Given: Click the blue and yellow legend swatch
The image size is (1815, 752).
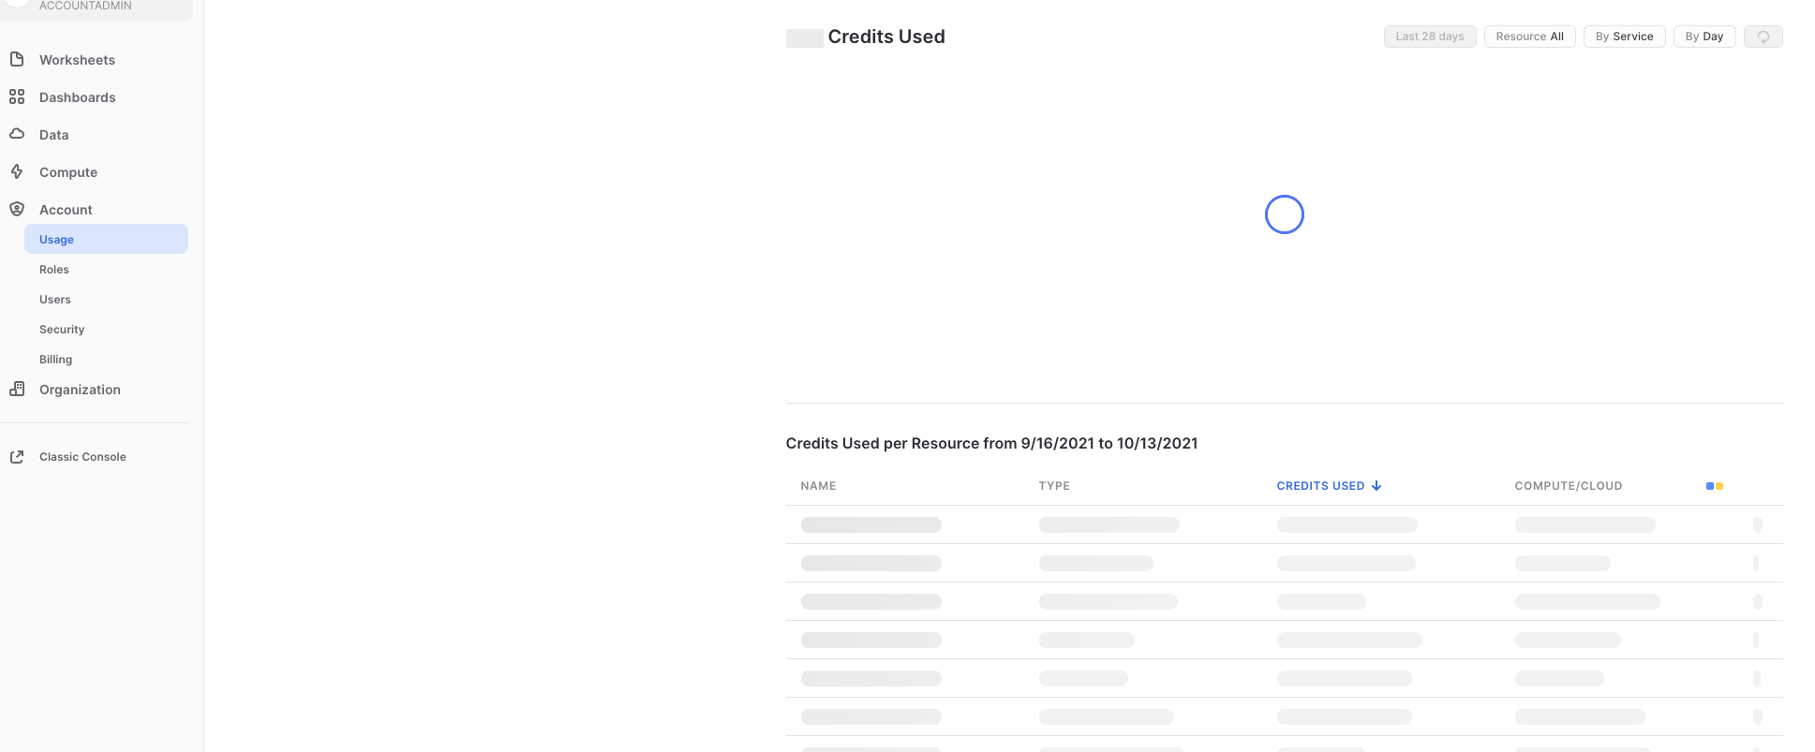Looking at the screenshot, I should (1714, 486).
